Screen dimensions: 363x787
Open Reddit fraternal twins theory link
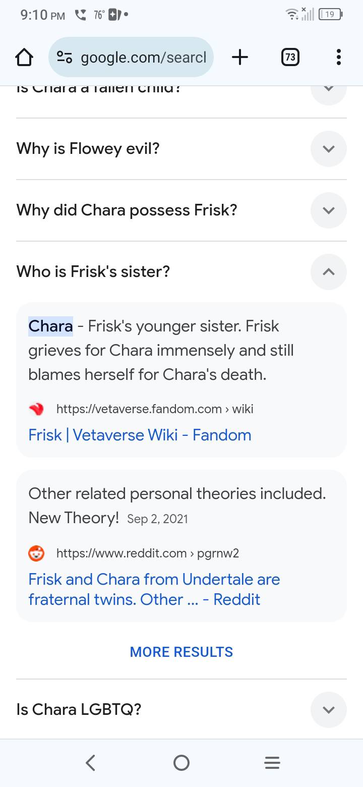(154, 589)
